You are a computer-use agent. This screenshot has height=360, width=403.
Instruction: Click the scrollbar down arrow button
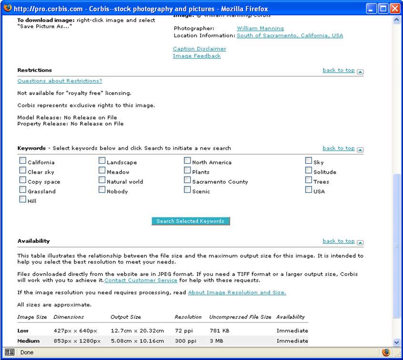pyautogui.click(x=397, y=342)
